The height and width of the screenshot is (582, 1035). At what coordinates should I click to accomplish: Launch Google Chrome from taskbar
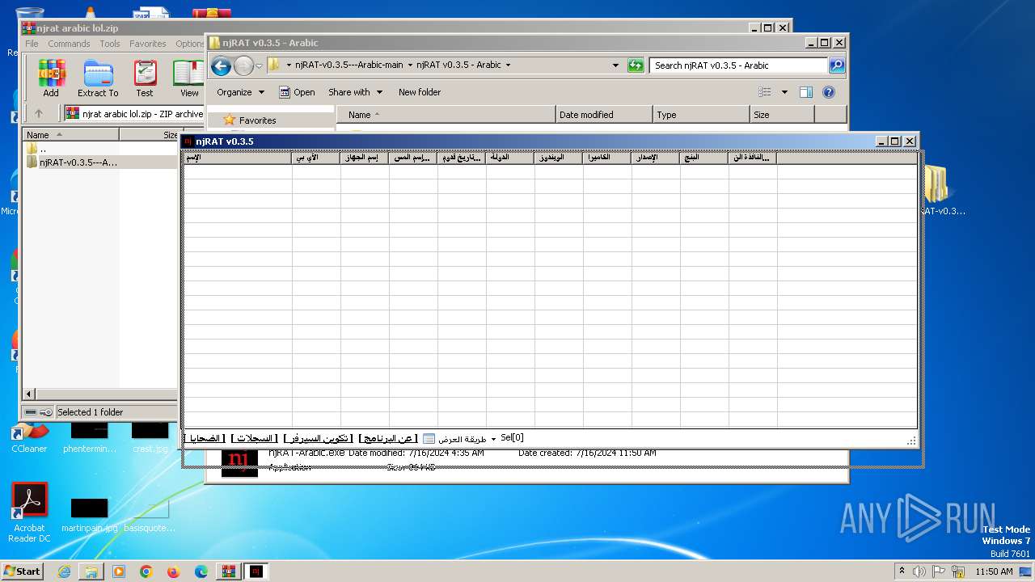(x=146, y=571)
